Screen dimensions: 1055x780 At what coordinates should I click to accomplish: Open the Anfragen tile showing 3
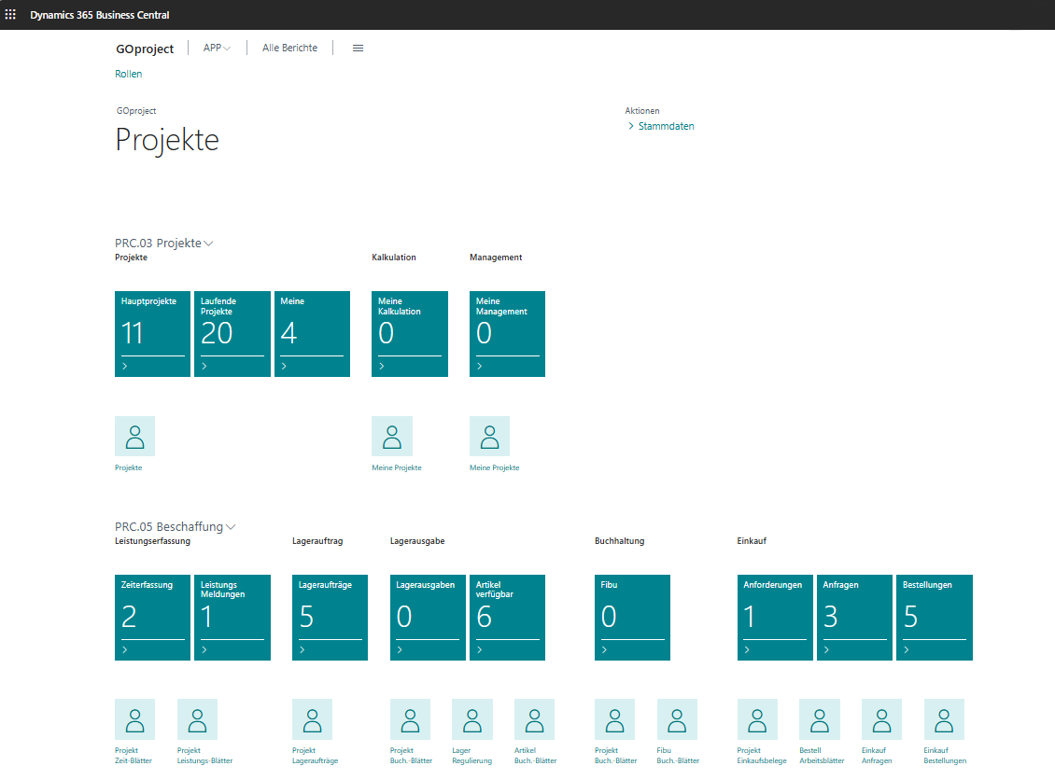tap(854, 618)
